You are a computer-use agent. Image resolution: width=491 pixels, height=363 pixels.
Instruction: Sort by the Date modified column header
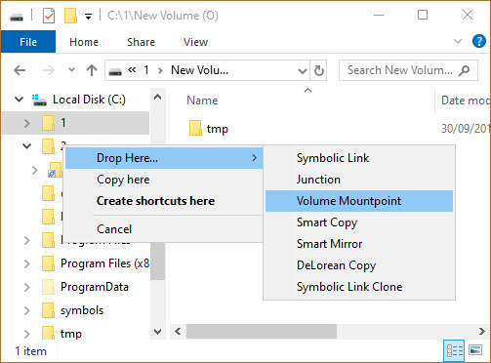466,101
